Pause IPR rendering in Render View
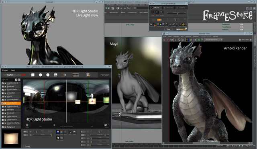This screenshot has height=149, width=257. (240, 40)
